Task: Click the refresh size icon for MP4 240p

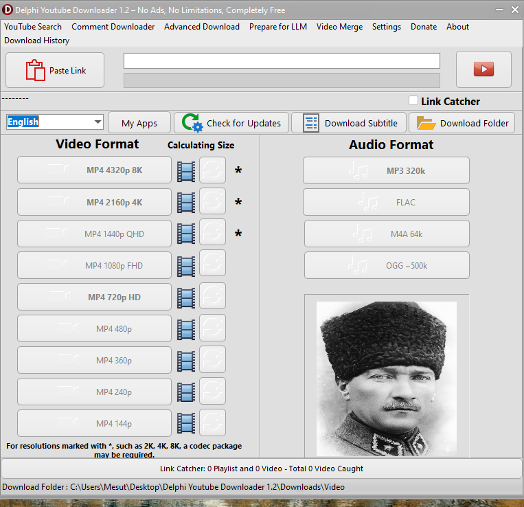Action: click(x=212, y=391)
